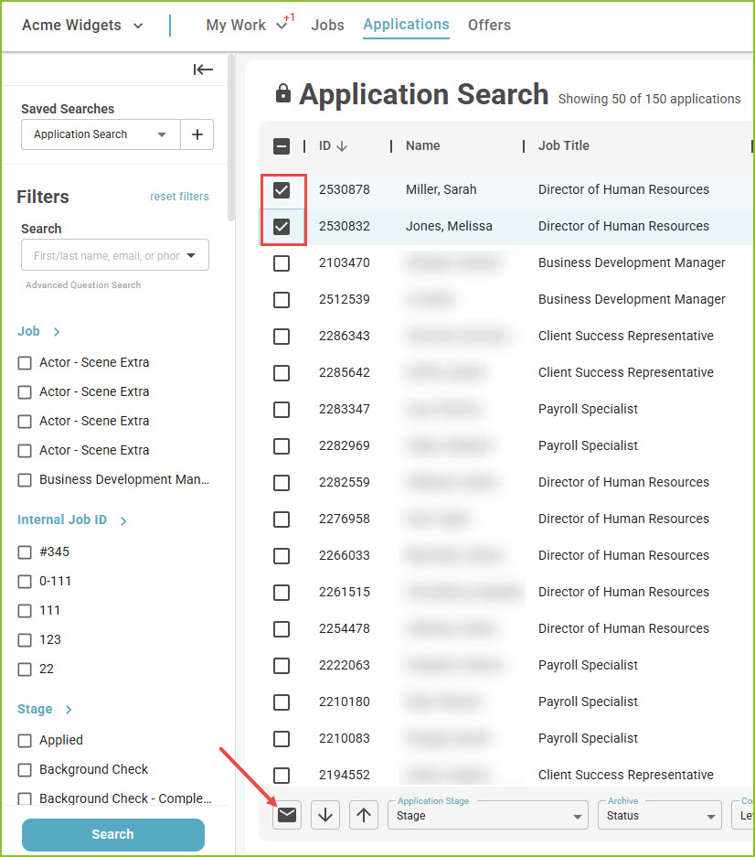Open the Application Search saved searches dropdown
Screen dimensions: 755x857
click(x=101, y=134)
